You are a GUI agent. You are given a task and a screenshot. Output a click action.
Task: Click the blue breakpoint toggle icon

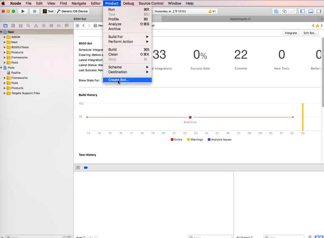pyautogui.click(x=86, y=168)
